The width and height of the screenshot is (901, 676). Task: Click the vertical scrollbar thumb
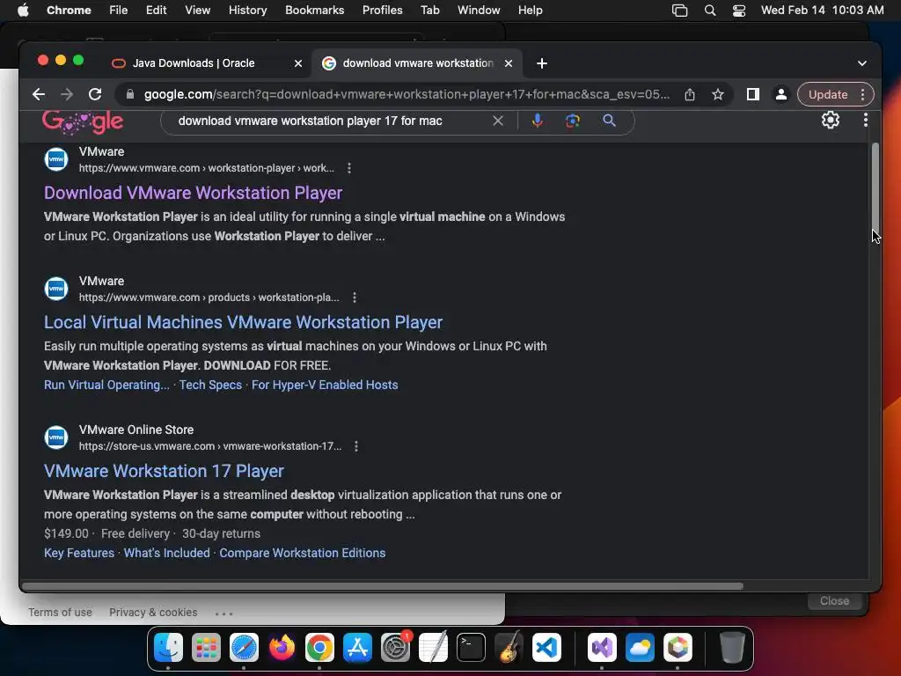point(875,187)
